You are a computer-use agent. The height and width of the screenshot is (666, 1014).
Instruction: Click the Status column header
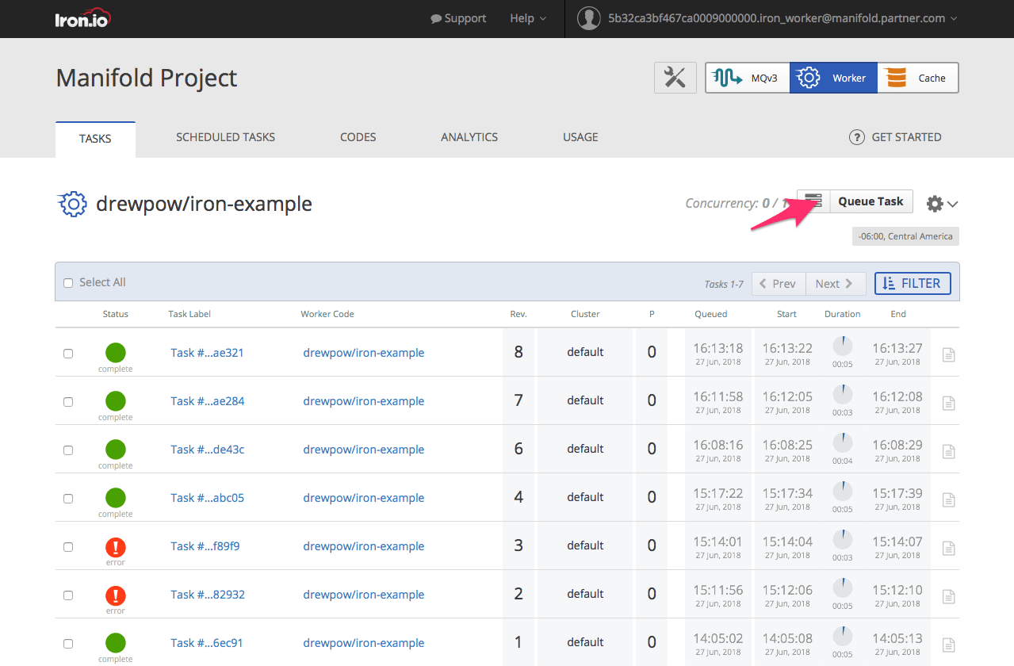pos(115,314)
